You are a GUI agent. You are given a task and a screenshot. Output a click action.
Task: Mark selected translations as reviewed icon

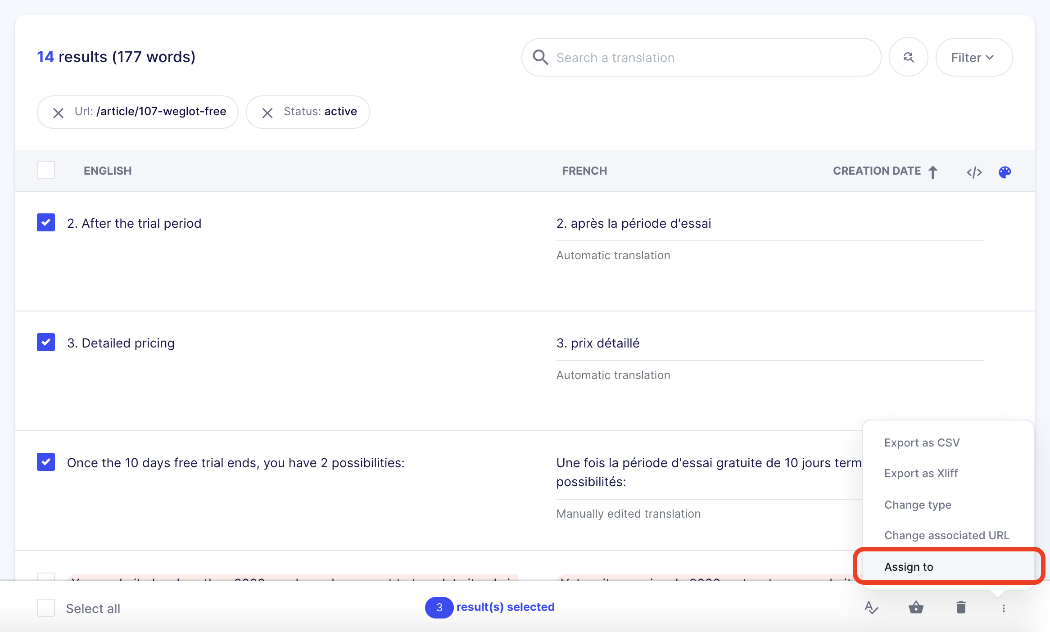[871, 608]
